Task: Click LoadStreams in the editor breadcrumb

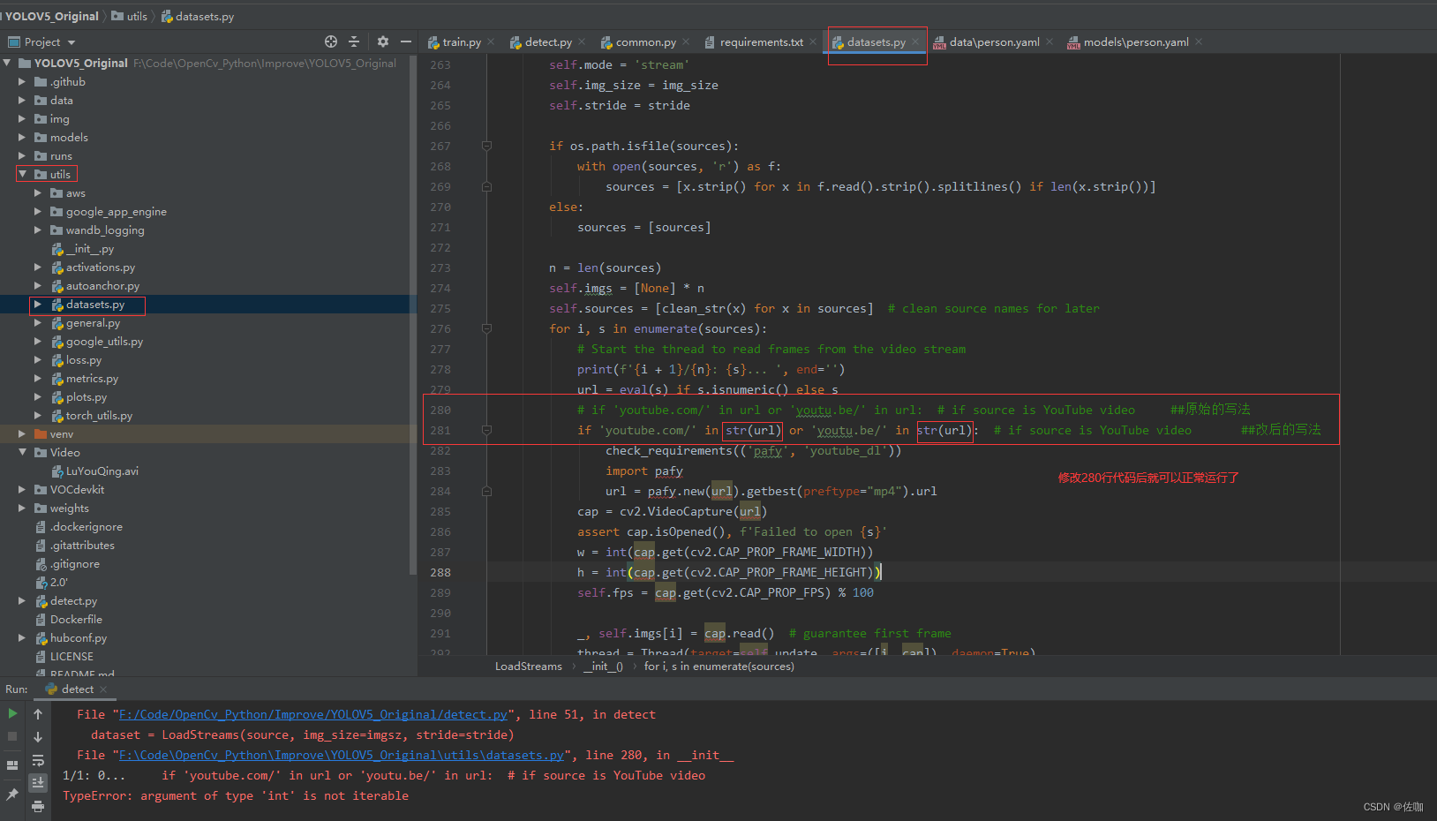Action: pyautogui.click(x=528, y=667)
